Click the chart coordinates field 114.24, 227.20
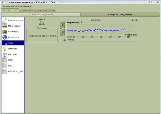This screenshot has height=114, width=161. tap(68, 40)
